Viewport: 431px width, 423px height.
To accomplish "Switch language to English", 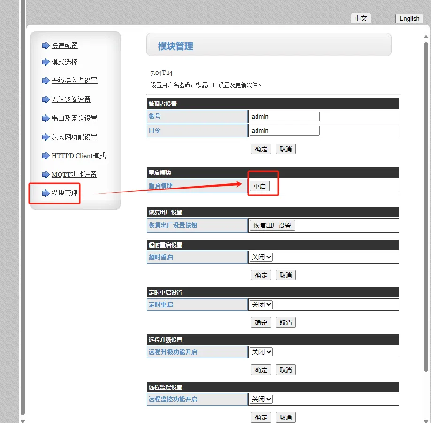I will (x=409, y=18).
